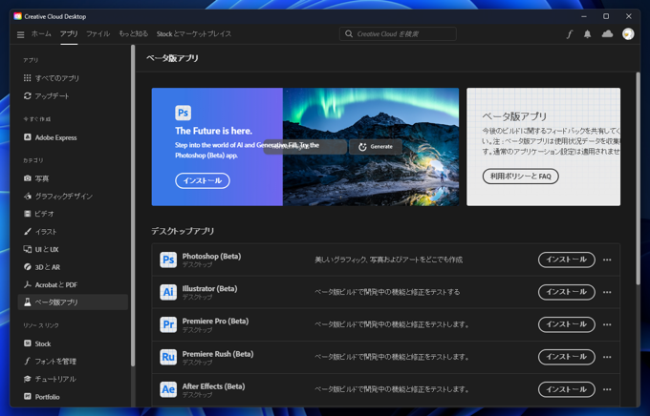Install Premiere Pro (Beta)

click(x=566, y=324)
